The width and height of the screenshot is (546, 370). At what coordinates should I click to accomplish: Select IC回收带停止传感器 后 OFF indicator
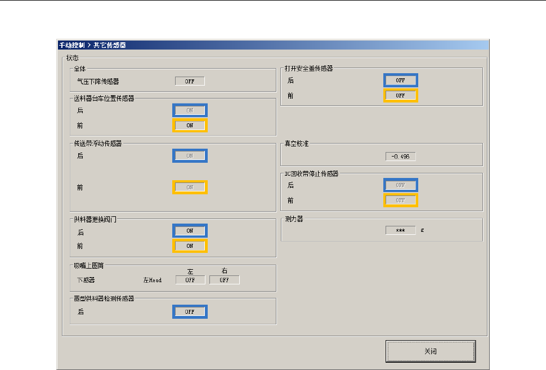pyautogui.click(x=400, y=185)
